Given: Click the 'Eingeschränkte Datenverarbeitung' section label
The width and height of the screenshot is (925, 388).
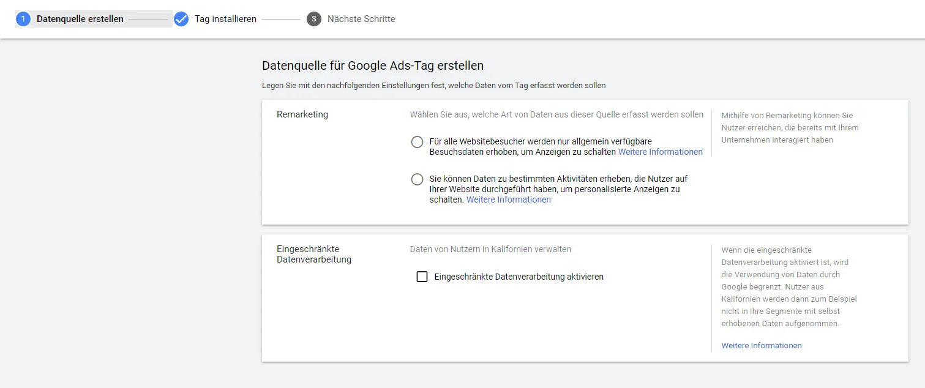Looking at the screenshot, I should [x=314, y=254].
